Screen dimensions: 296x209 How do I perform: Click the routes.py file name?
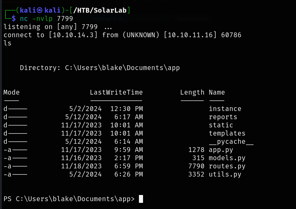pyautogui.click(x=227, y=166)
